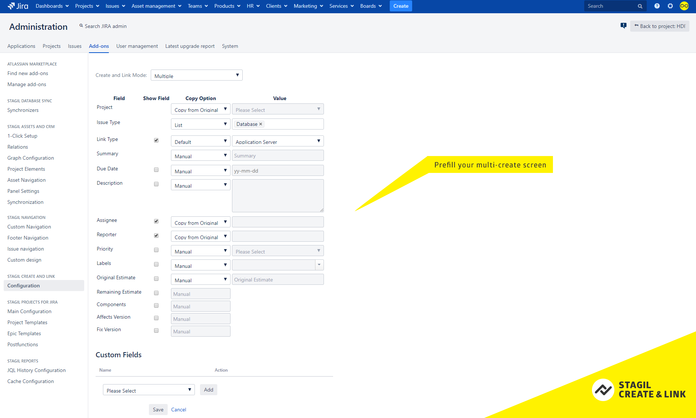Open JQL History Configuration link
Image resolution: width=696 pixels, height=418 pixels.
tap(36, 370)
